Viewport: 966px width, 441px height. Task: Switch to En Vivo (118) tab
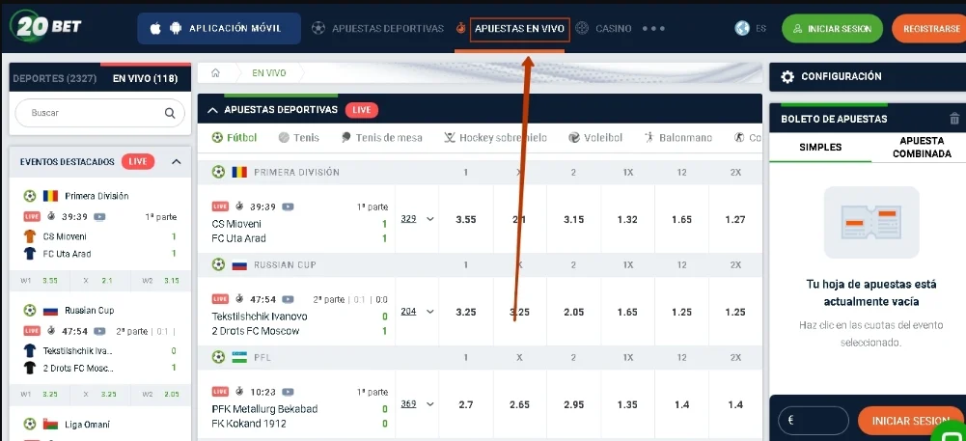[145, 78]
